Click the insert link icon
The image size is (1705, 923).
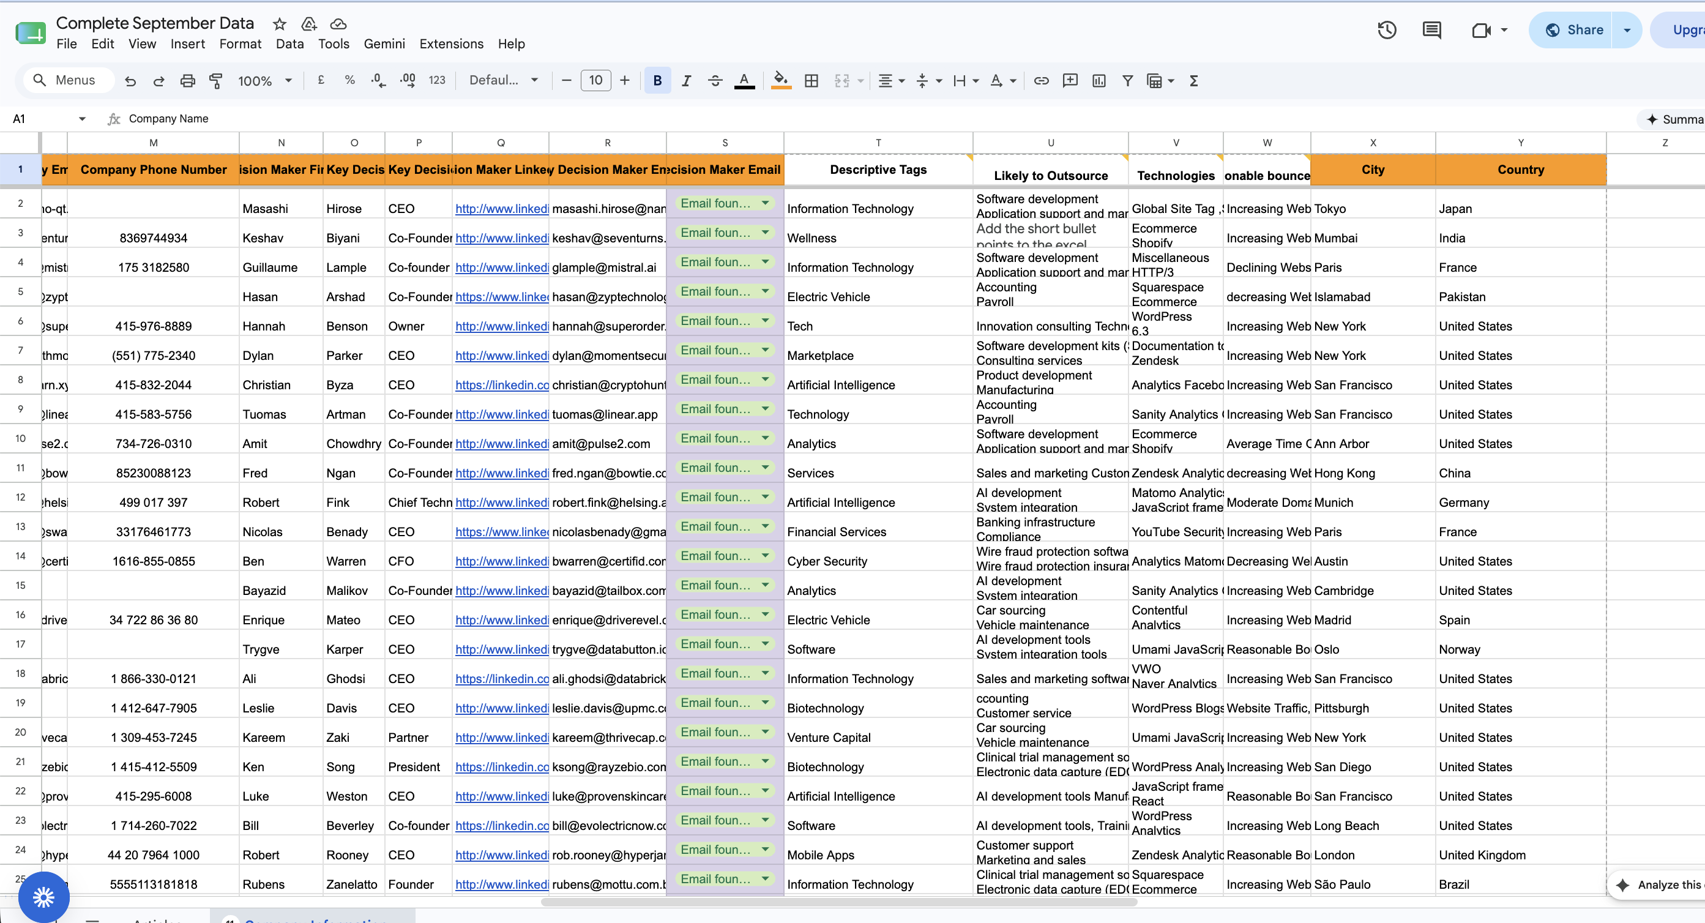pos(1041,81)
